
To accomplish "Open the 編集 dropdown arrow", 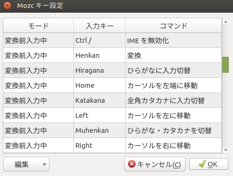I will tap(44, 164).
